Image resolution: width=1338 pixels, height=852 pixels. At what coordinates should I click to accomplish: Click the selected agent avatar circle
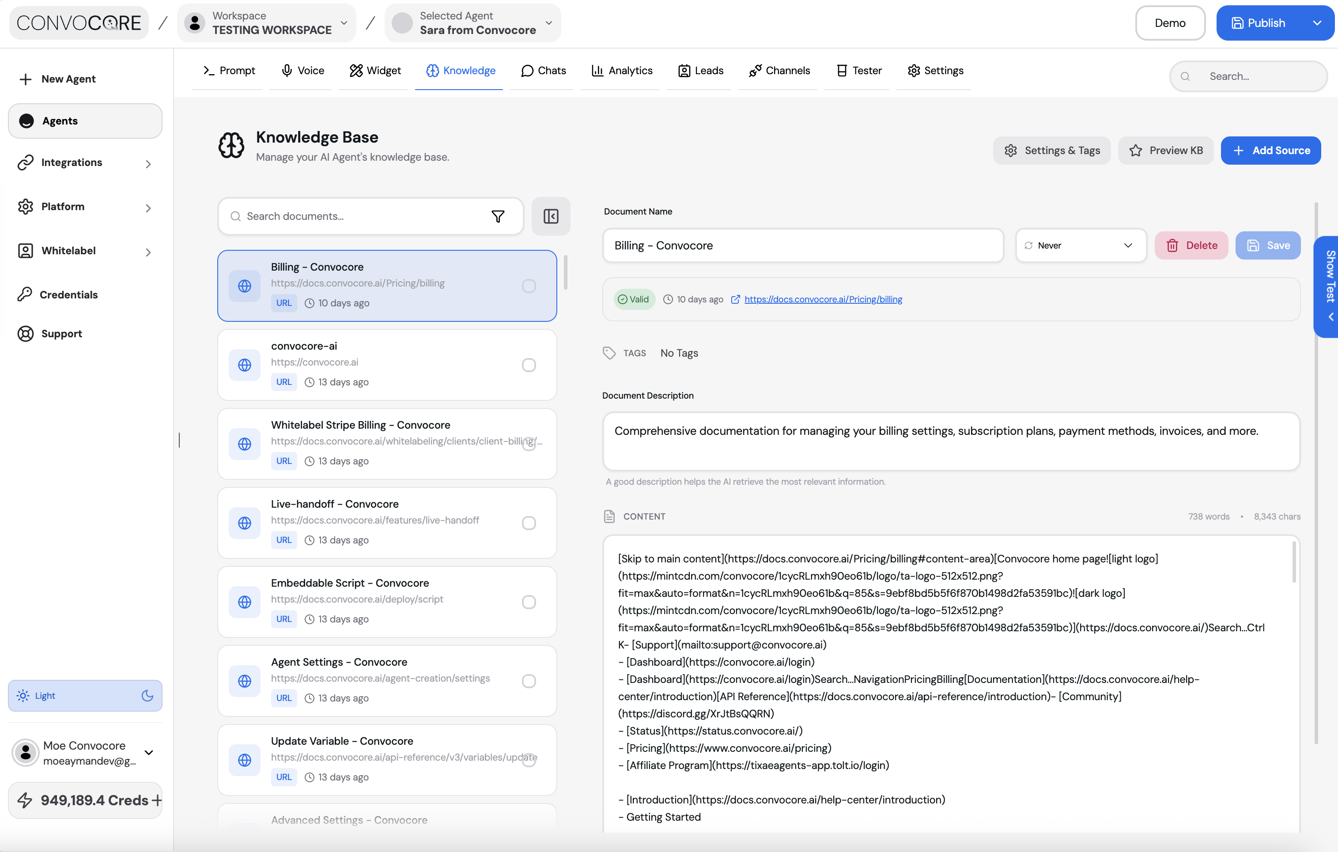tap(402, 23)
